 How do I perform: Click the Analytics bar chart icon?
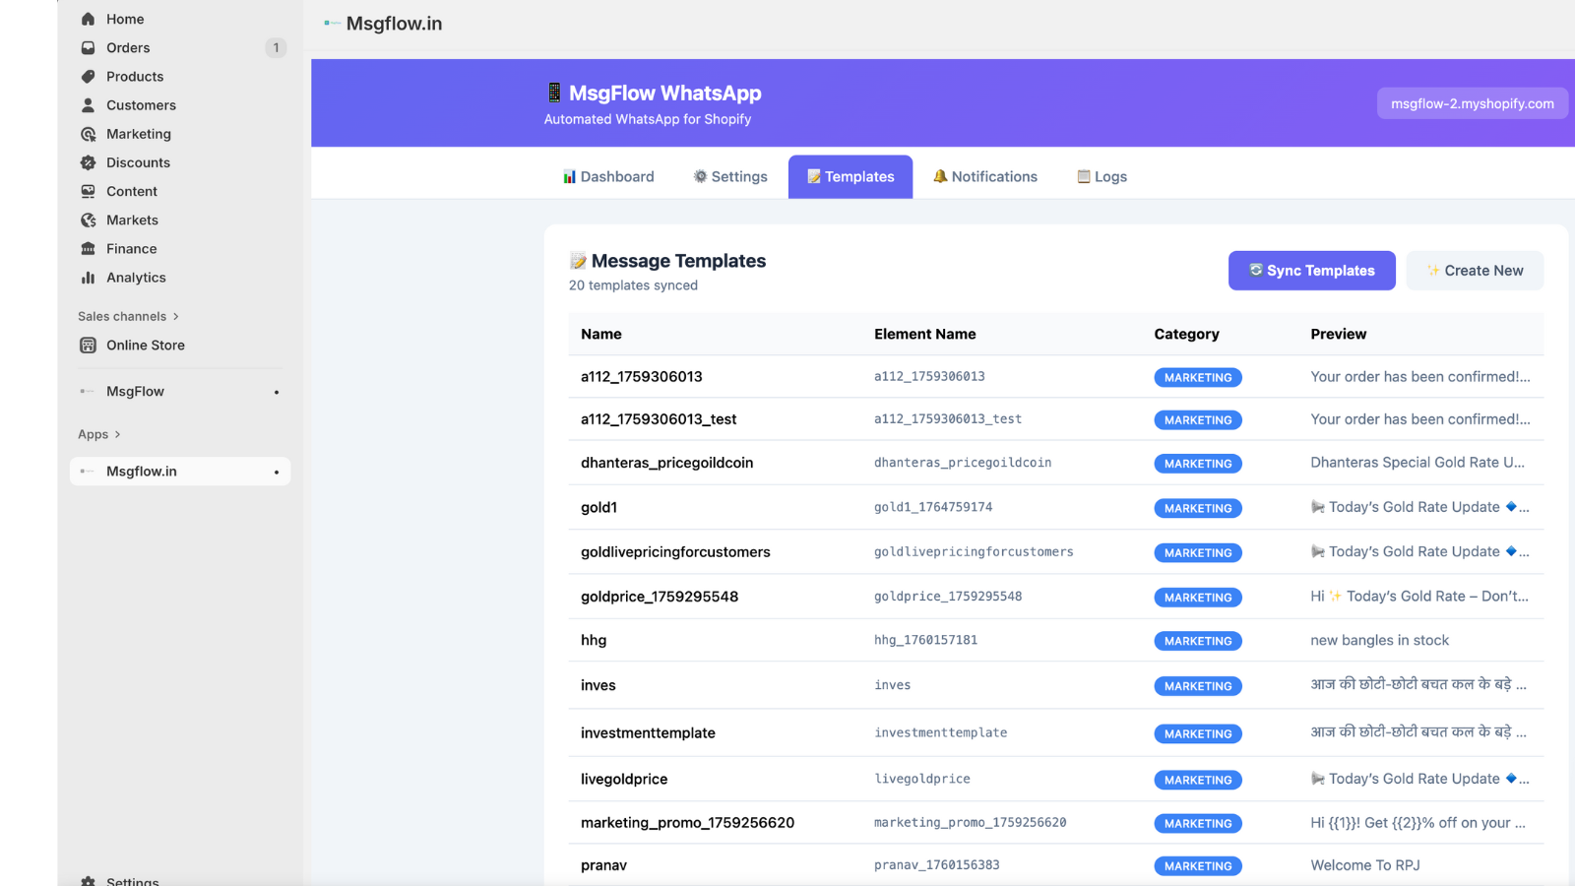tap(88, 278)
